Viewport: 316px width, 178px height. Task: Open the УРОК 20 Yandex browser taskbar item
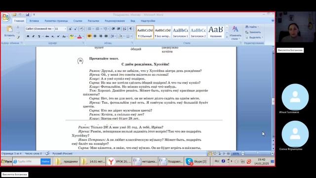(x=119, y=162)
